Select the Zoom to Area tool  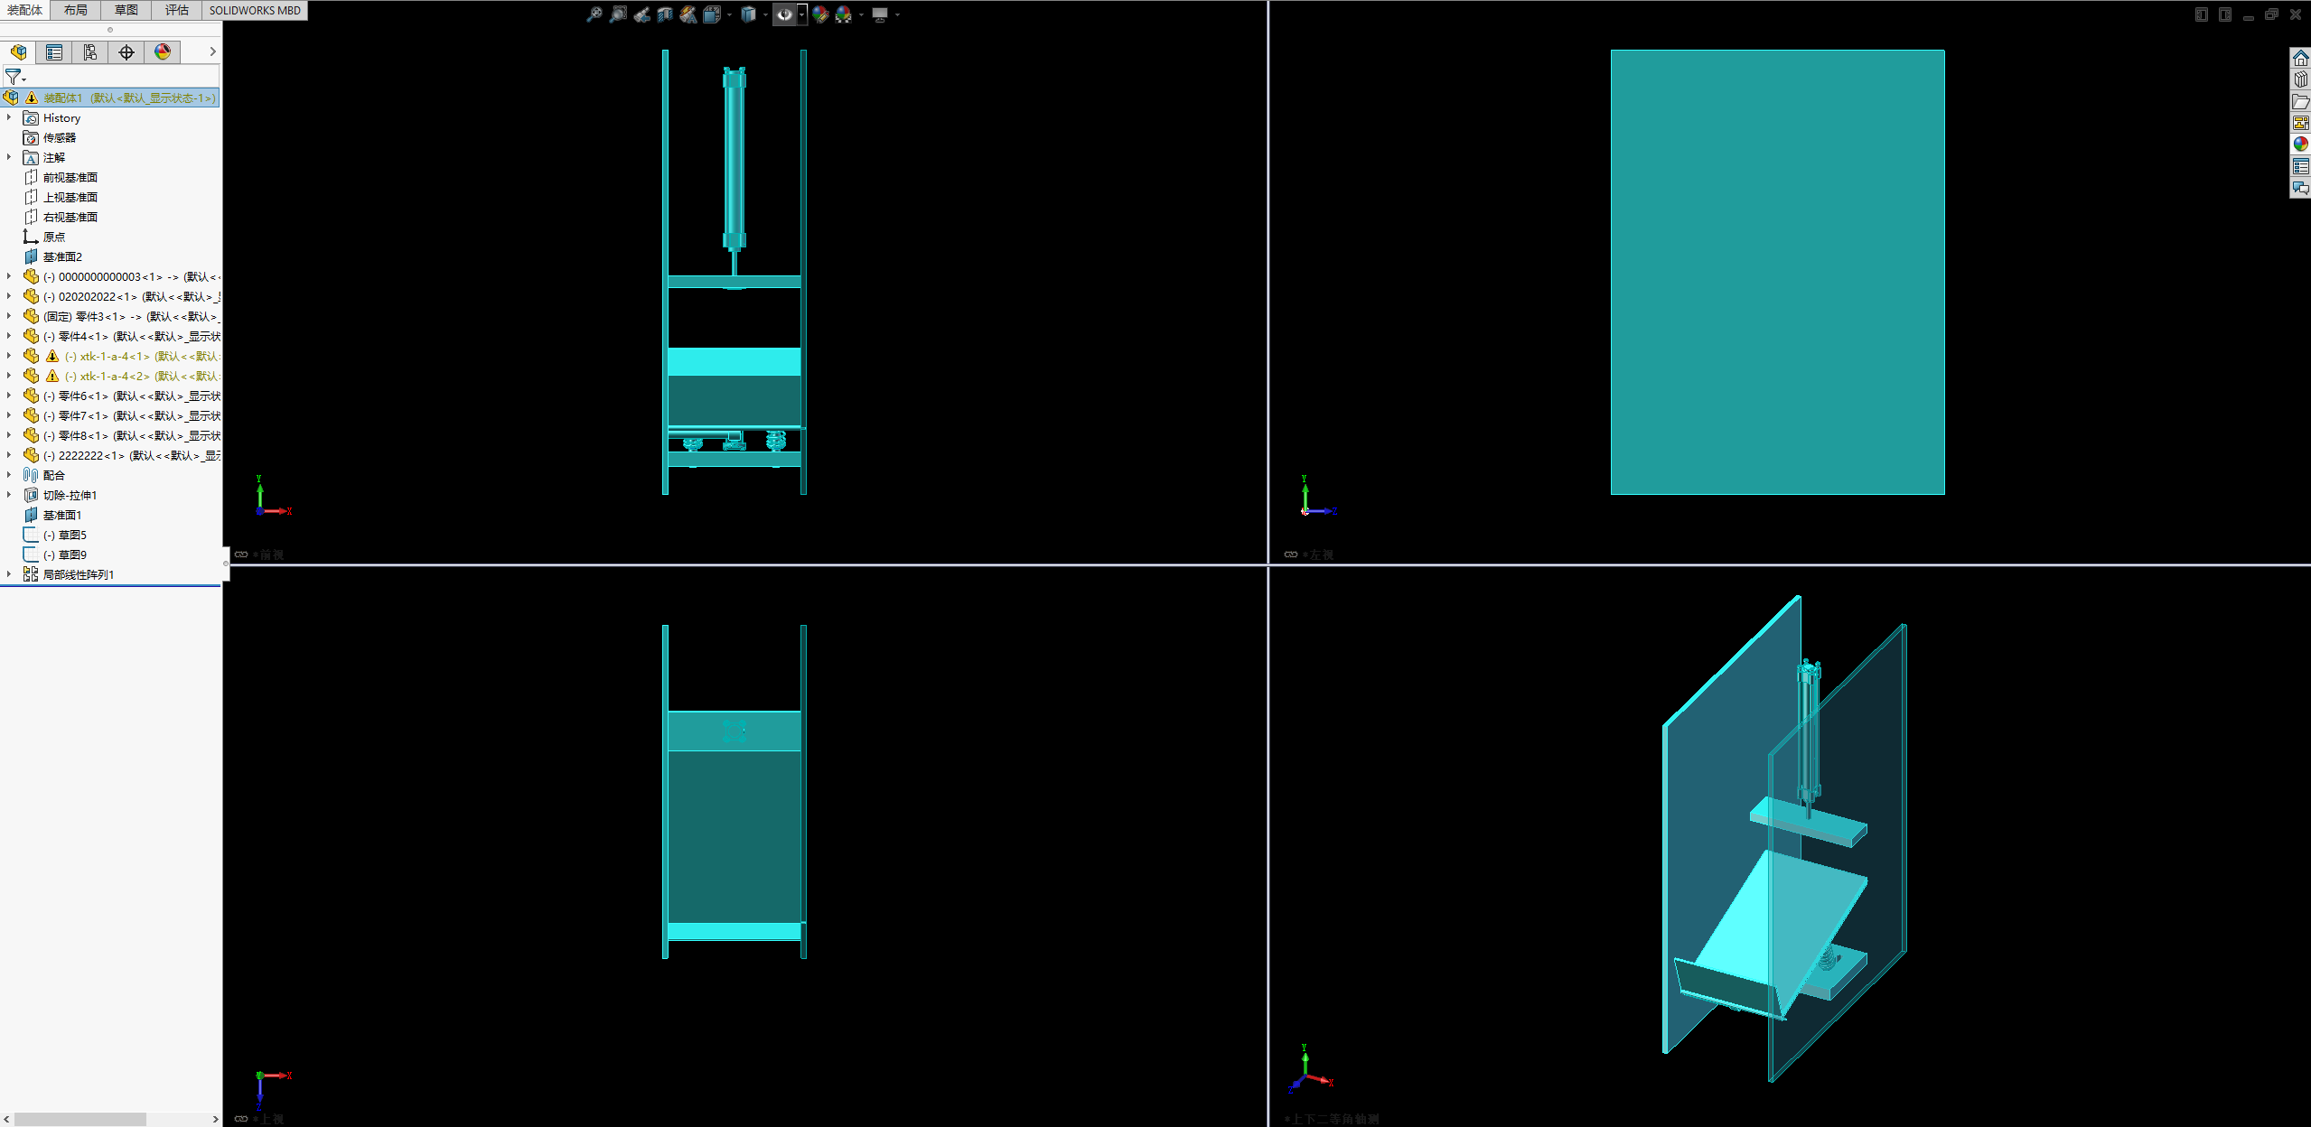[618, 14]
